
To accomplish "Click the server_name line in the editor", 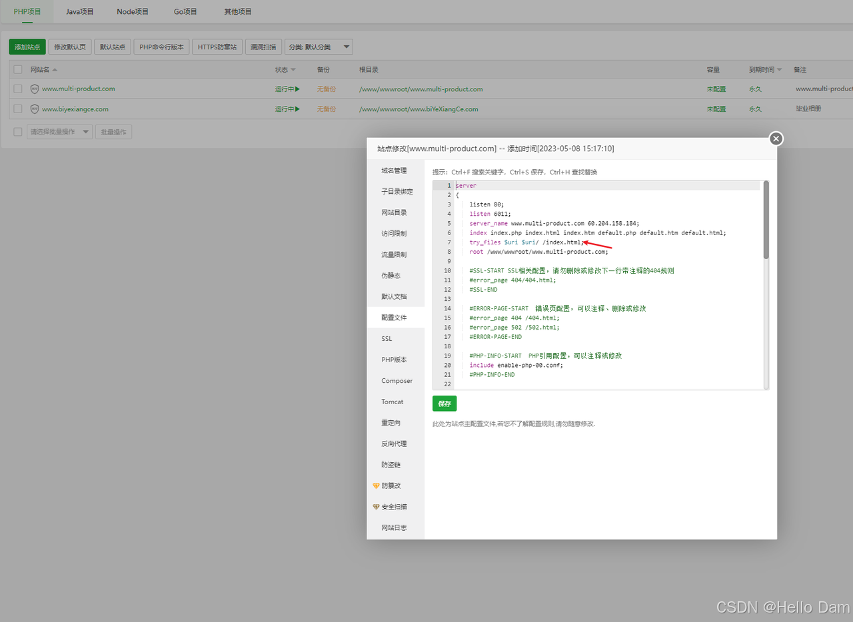I will [x=554, y=224].
